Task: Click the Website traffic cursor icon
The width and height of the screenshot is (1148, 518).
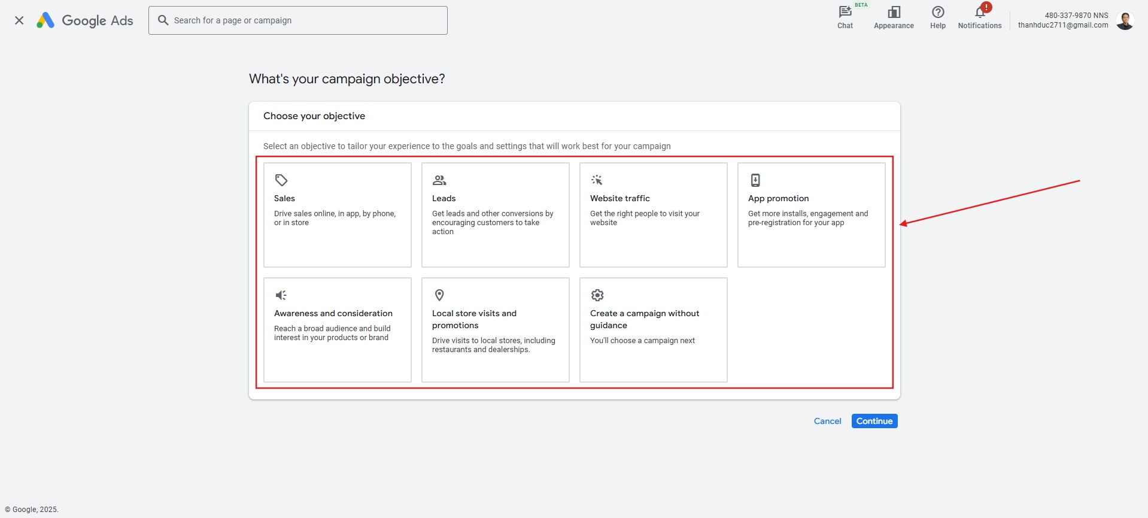Action: click(597, 180)
